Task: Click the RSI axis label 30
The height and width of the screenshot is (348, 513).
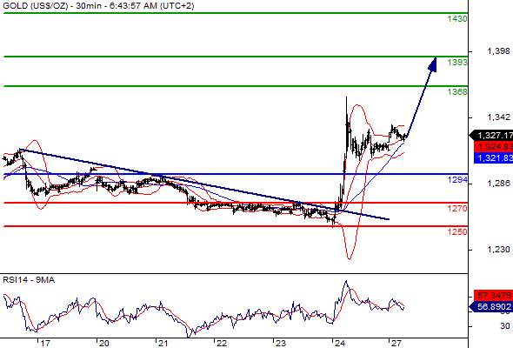Action: click(505, 326)
